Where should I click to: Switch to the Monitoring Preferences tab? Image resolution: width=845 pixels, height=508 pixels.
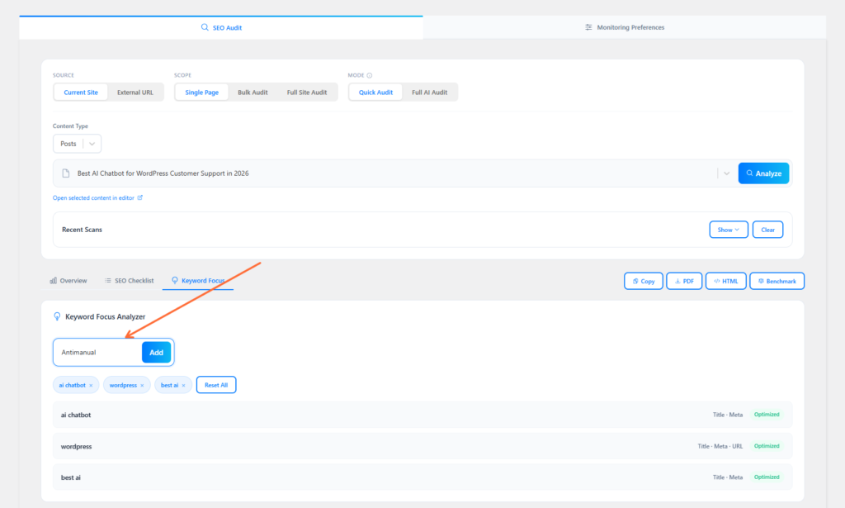[x=624, y=26]
